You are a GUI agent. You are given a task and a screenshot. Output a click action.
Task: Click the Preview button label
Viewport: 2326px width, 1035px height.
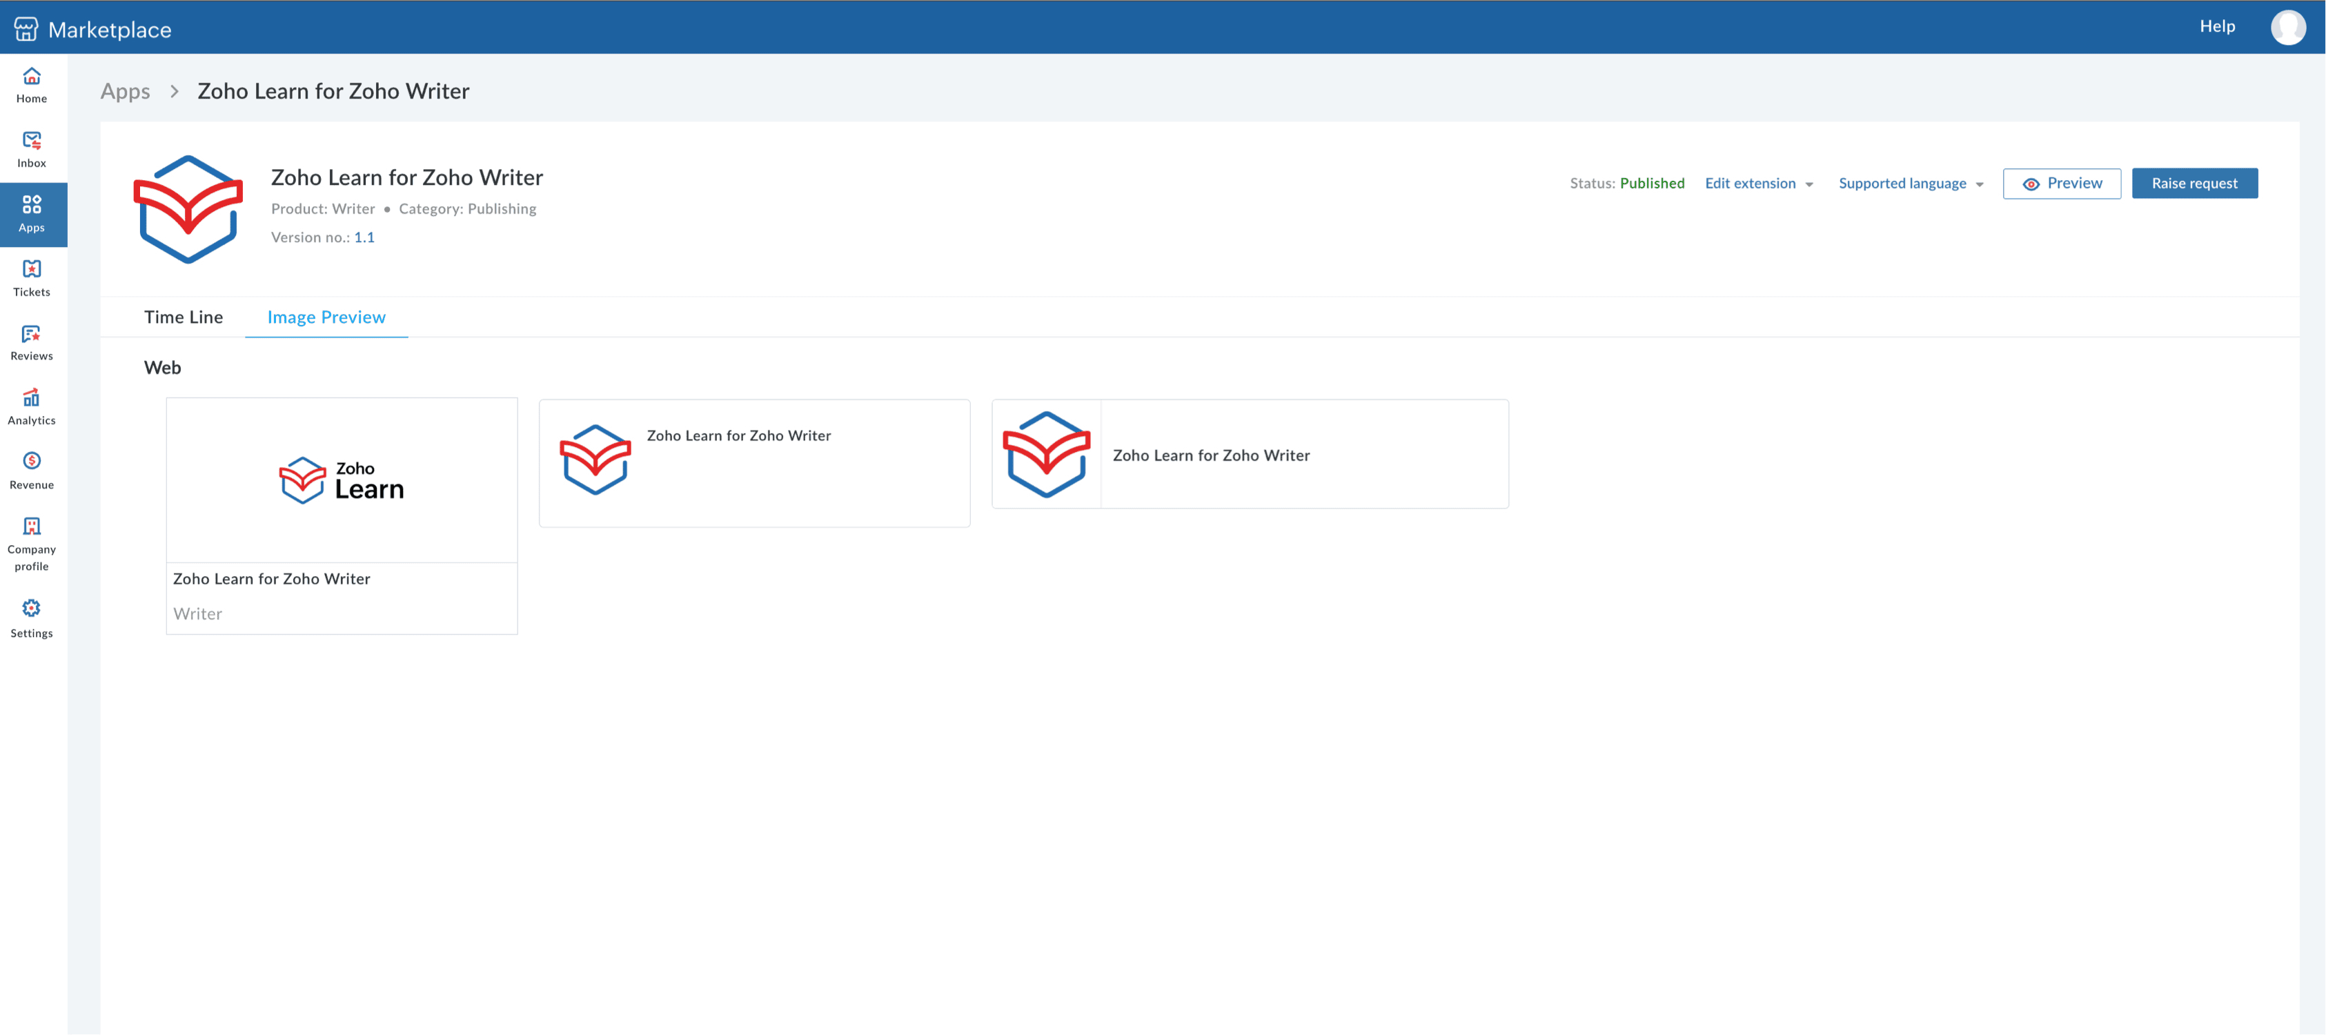2074,184
